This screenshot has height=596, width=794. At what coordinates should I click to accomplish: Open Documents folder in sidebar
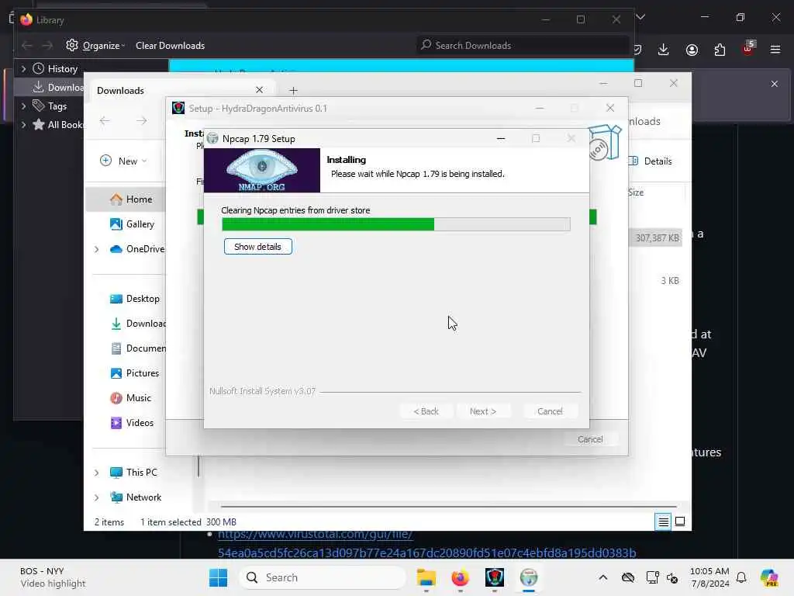click(138, 348)
